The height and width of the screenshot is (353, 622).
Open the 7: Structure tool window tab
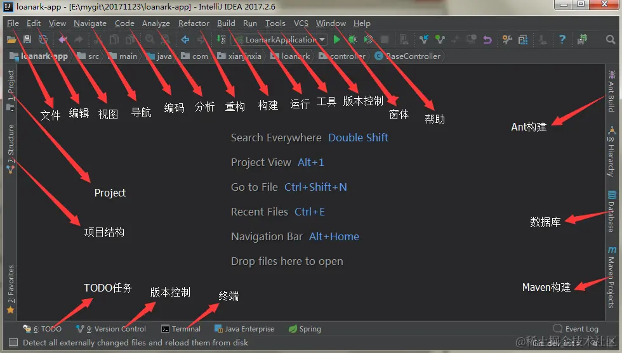(x=11, y=148)
